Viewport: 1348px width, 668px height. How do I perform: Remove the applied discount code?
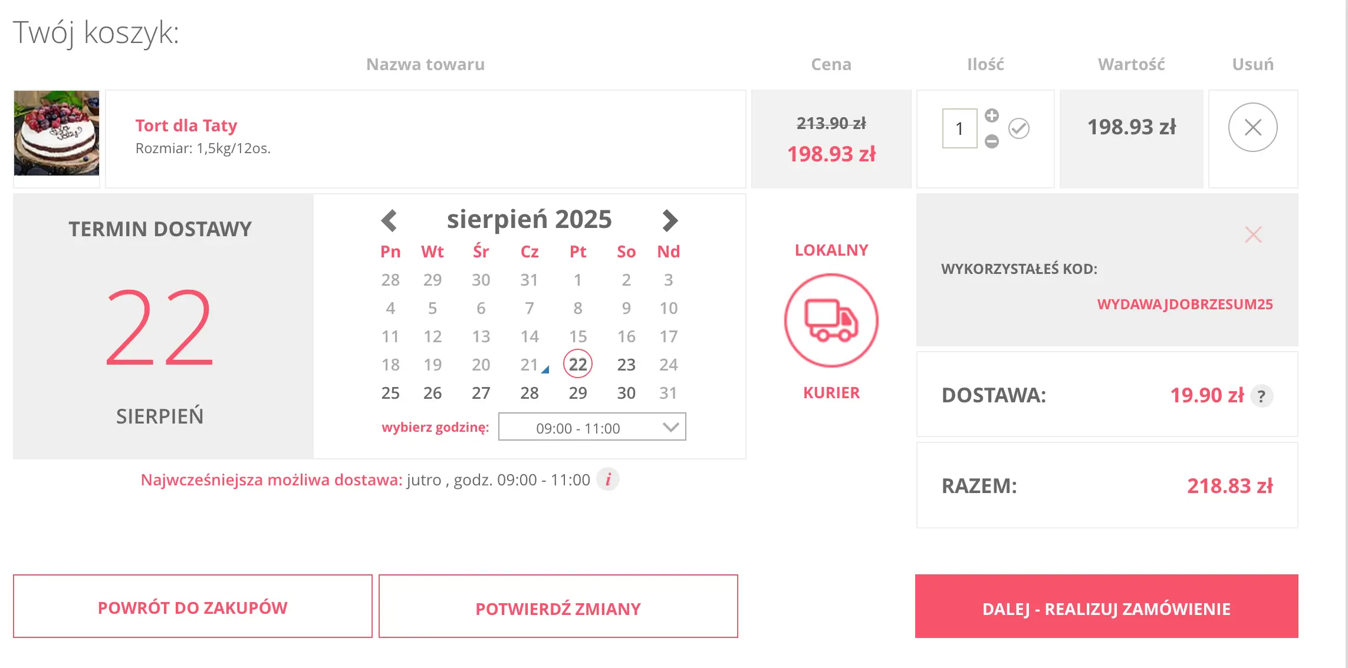(1253, 234)
